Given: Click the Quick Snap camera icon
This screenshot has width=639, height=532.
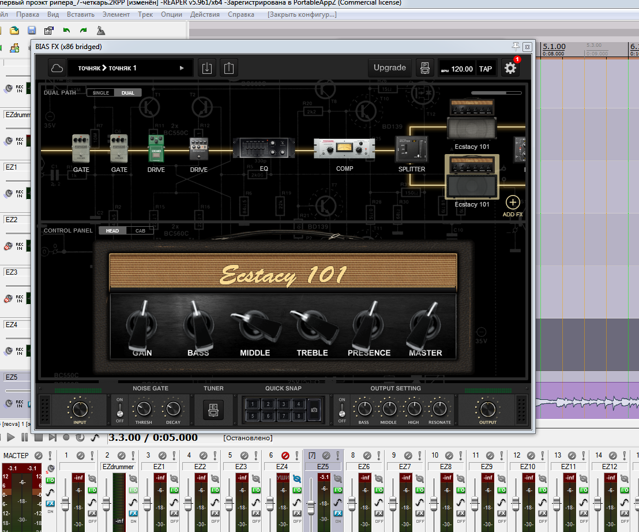Looking at the screenshot, I should 314,410.
